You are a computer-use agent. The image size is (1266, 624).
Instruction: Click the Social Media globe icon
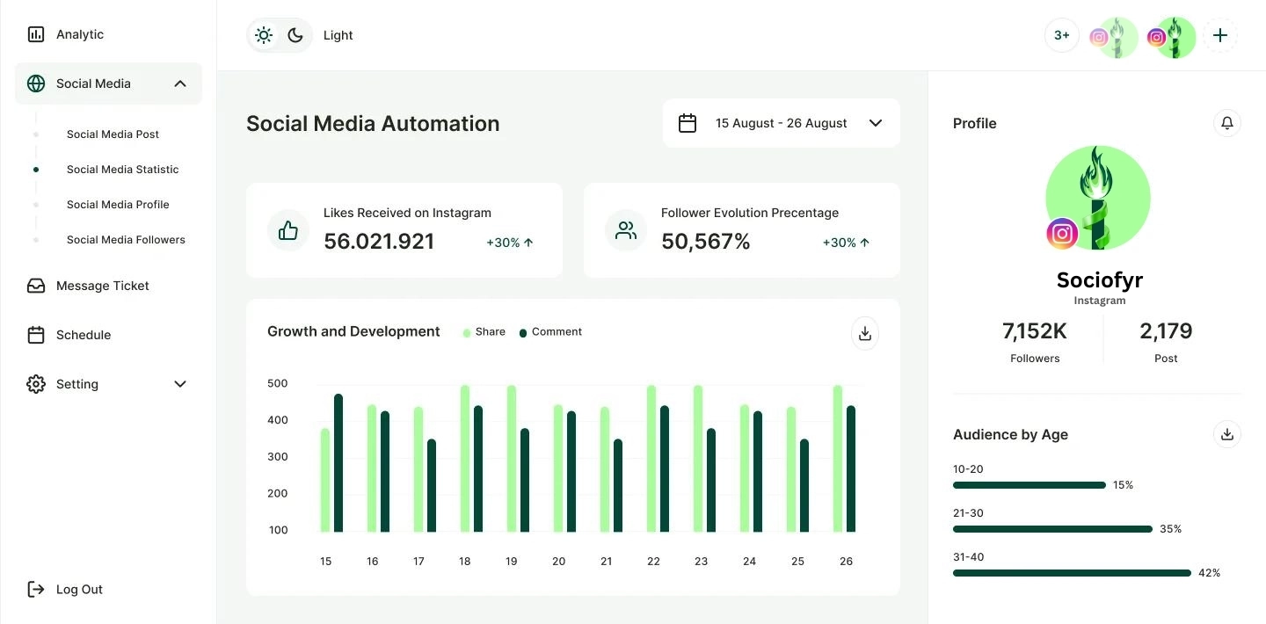[x=36, y=83]
